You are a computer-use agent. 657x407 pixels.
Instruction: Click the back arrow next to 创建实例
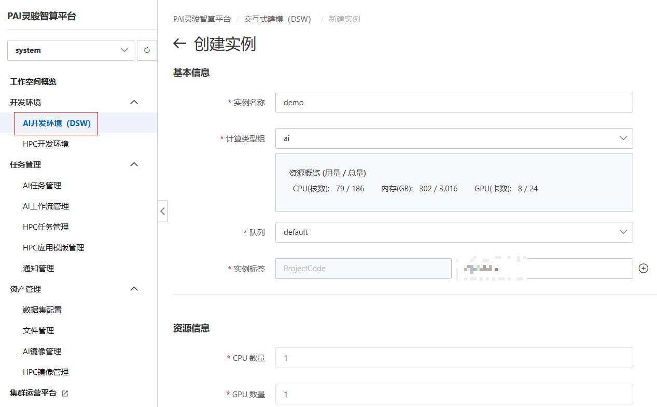[x=179, y=44]
